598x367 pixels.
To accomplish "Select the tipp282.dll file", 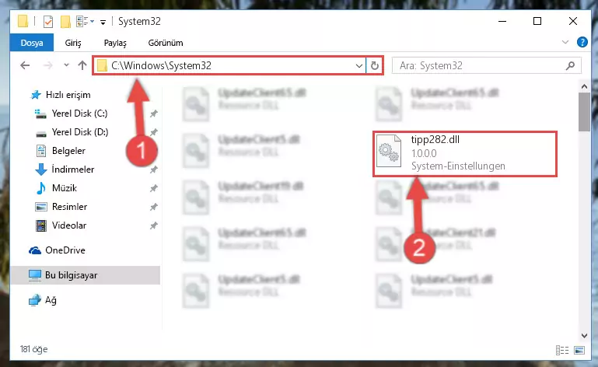I will (x=465, y=153).
